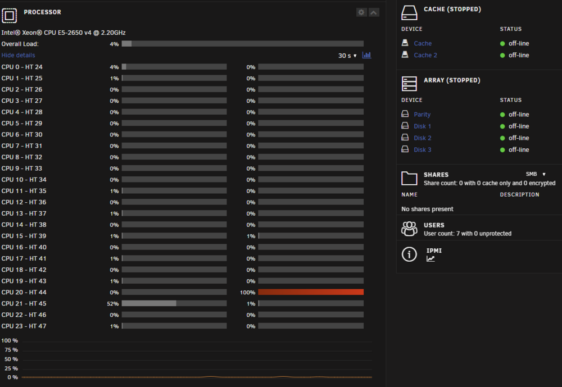
Task: Click the Cache panel header icon
Action: pos(409,12)
